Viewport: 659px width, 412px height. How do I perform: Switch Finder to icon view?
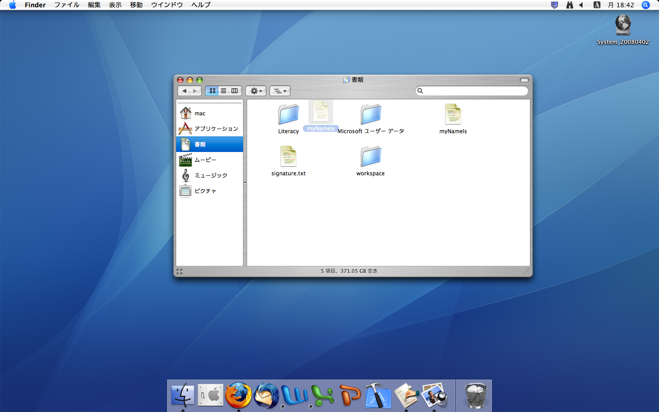(212, 91)
